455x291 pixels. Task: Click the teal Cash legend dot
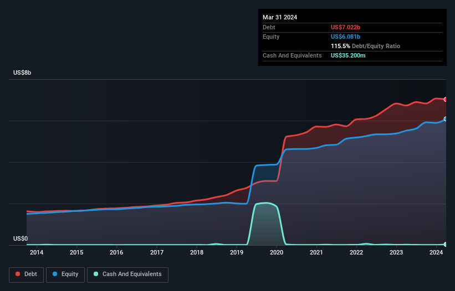pos(96,274)
